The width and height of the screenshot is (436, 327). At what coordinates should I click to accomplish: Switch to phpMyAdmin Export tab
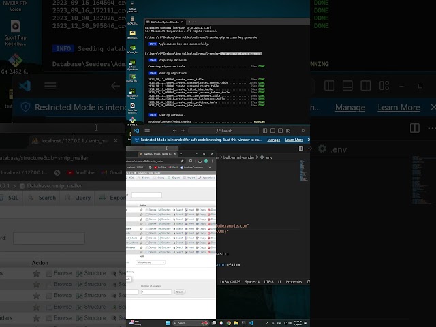174,178
